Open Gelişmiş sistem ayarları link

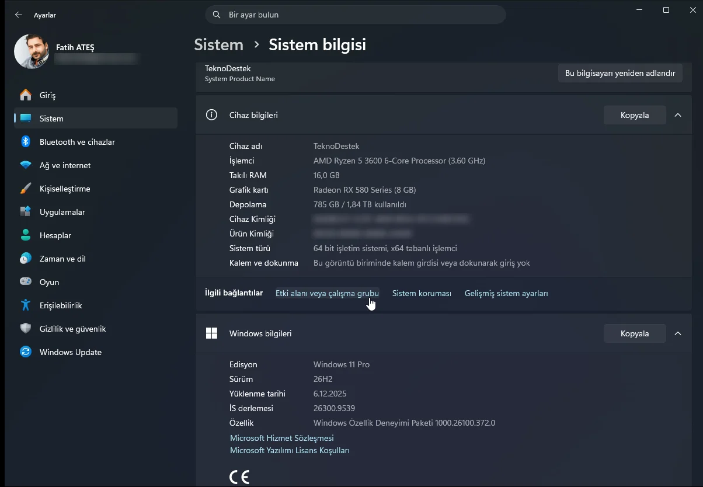pyautogui.click(x=506, y=293)
